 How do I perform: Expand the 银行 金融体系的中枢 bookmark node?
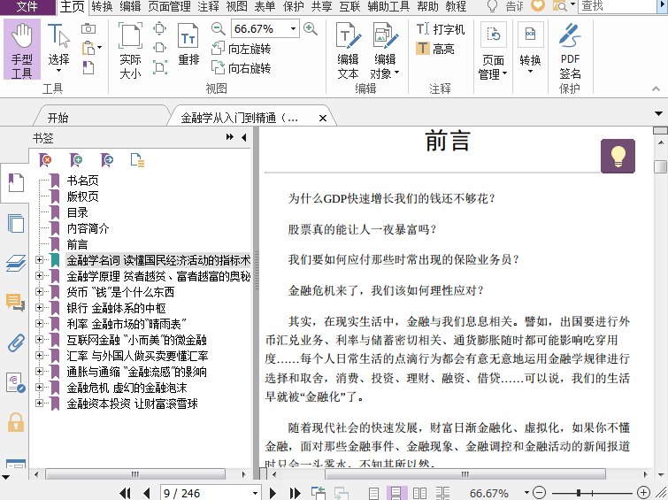(39, 307)
